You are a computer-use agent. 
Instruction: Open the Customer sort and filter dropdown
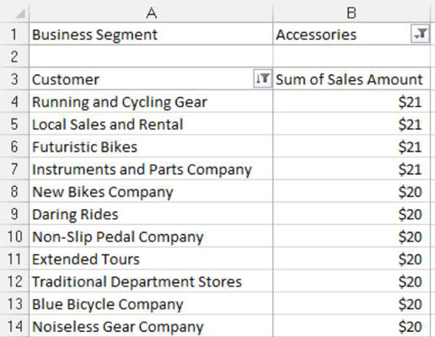263,78
